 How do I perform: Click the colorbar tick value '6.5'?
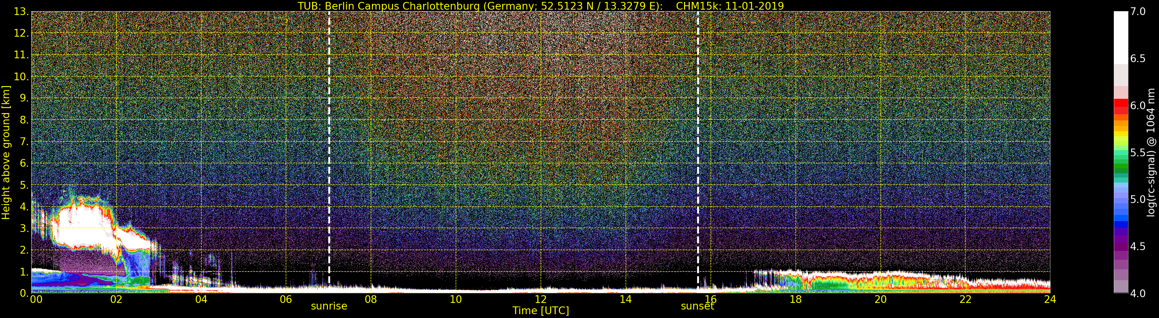click(1137, 59)
